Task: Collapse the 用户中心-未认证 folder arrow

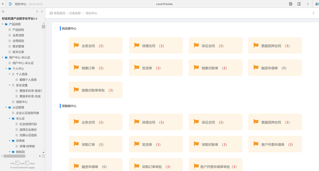Action: coord(2,57)
